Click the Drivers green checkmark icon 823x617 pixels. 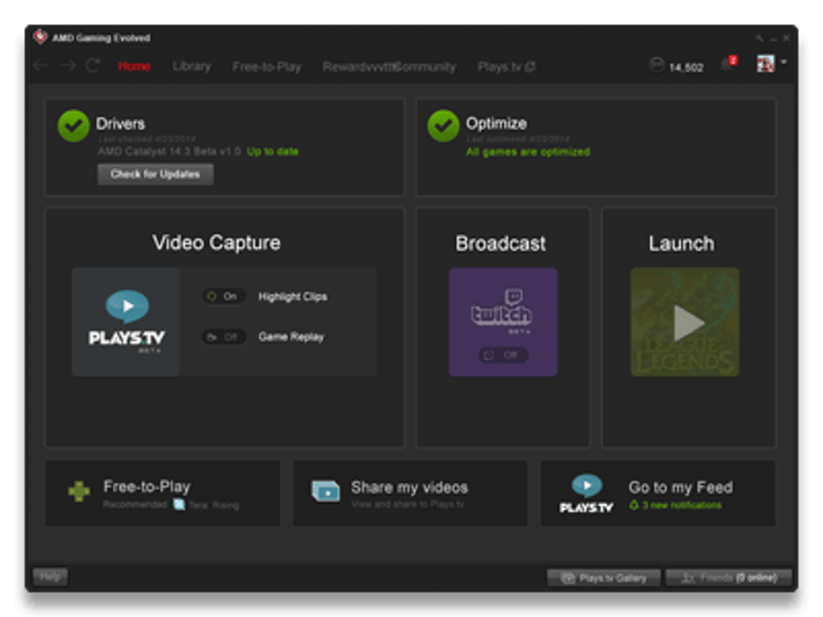[73, 126]
